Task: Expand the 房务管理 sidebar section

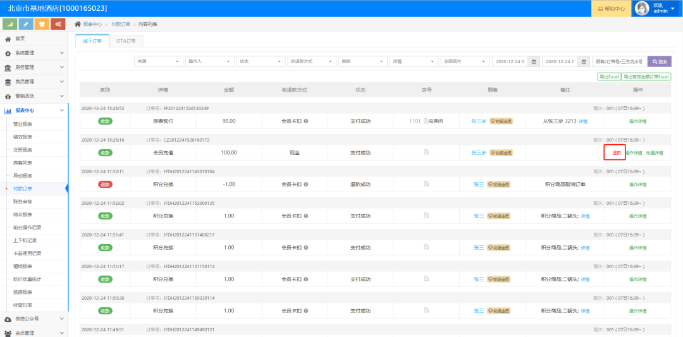Action: 34,68
